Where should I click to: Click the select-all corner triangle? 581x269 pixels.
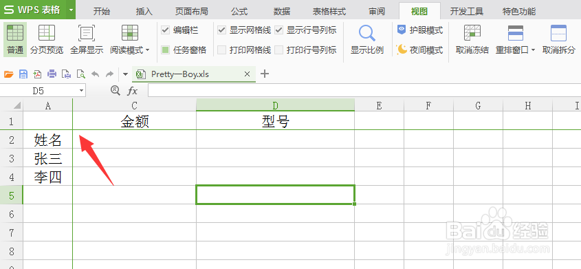17,106
